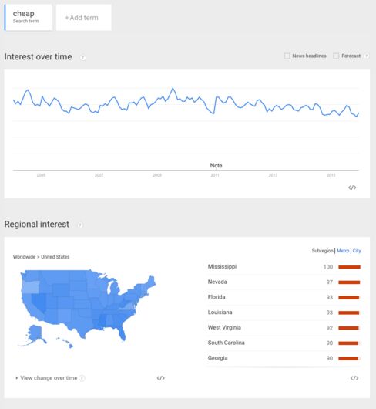Image resolution: width=376 pixels, height=409 pixels.
Task: Open the help icon beside Interest over time
Action: (x=82, y=57)
